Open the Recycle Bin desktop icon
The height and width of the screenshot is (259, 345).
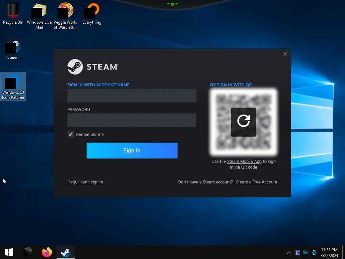[13, 13]
